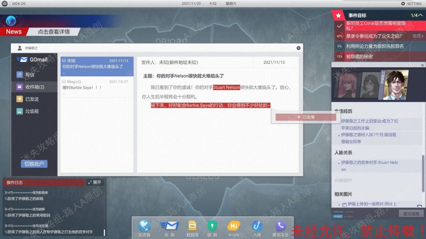Click profile entry about 曾经入狱7个月

[x=369, y=138]
